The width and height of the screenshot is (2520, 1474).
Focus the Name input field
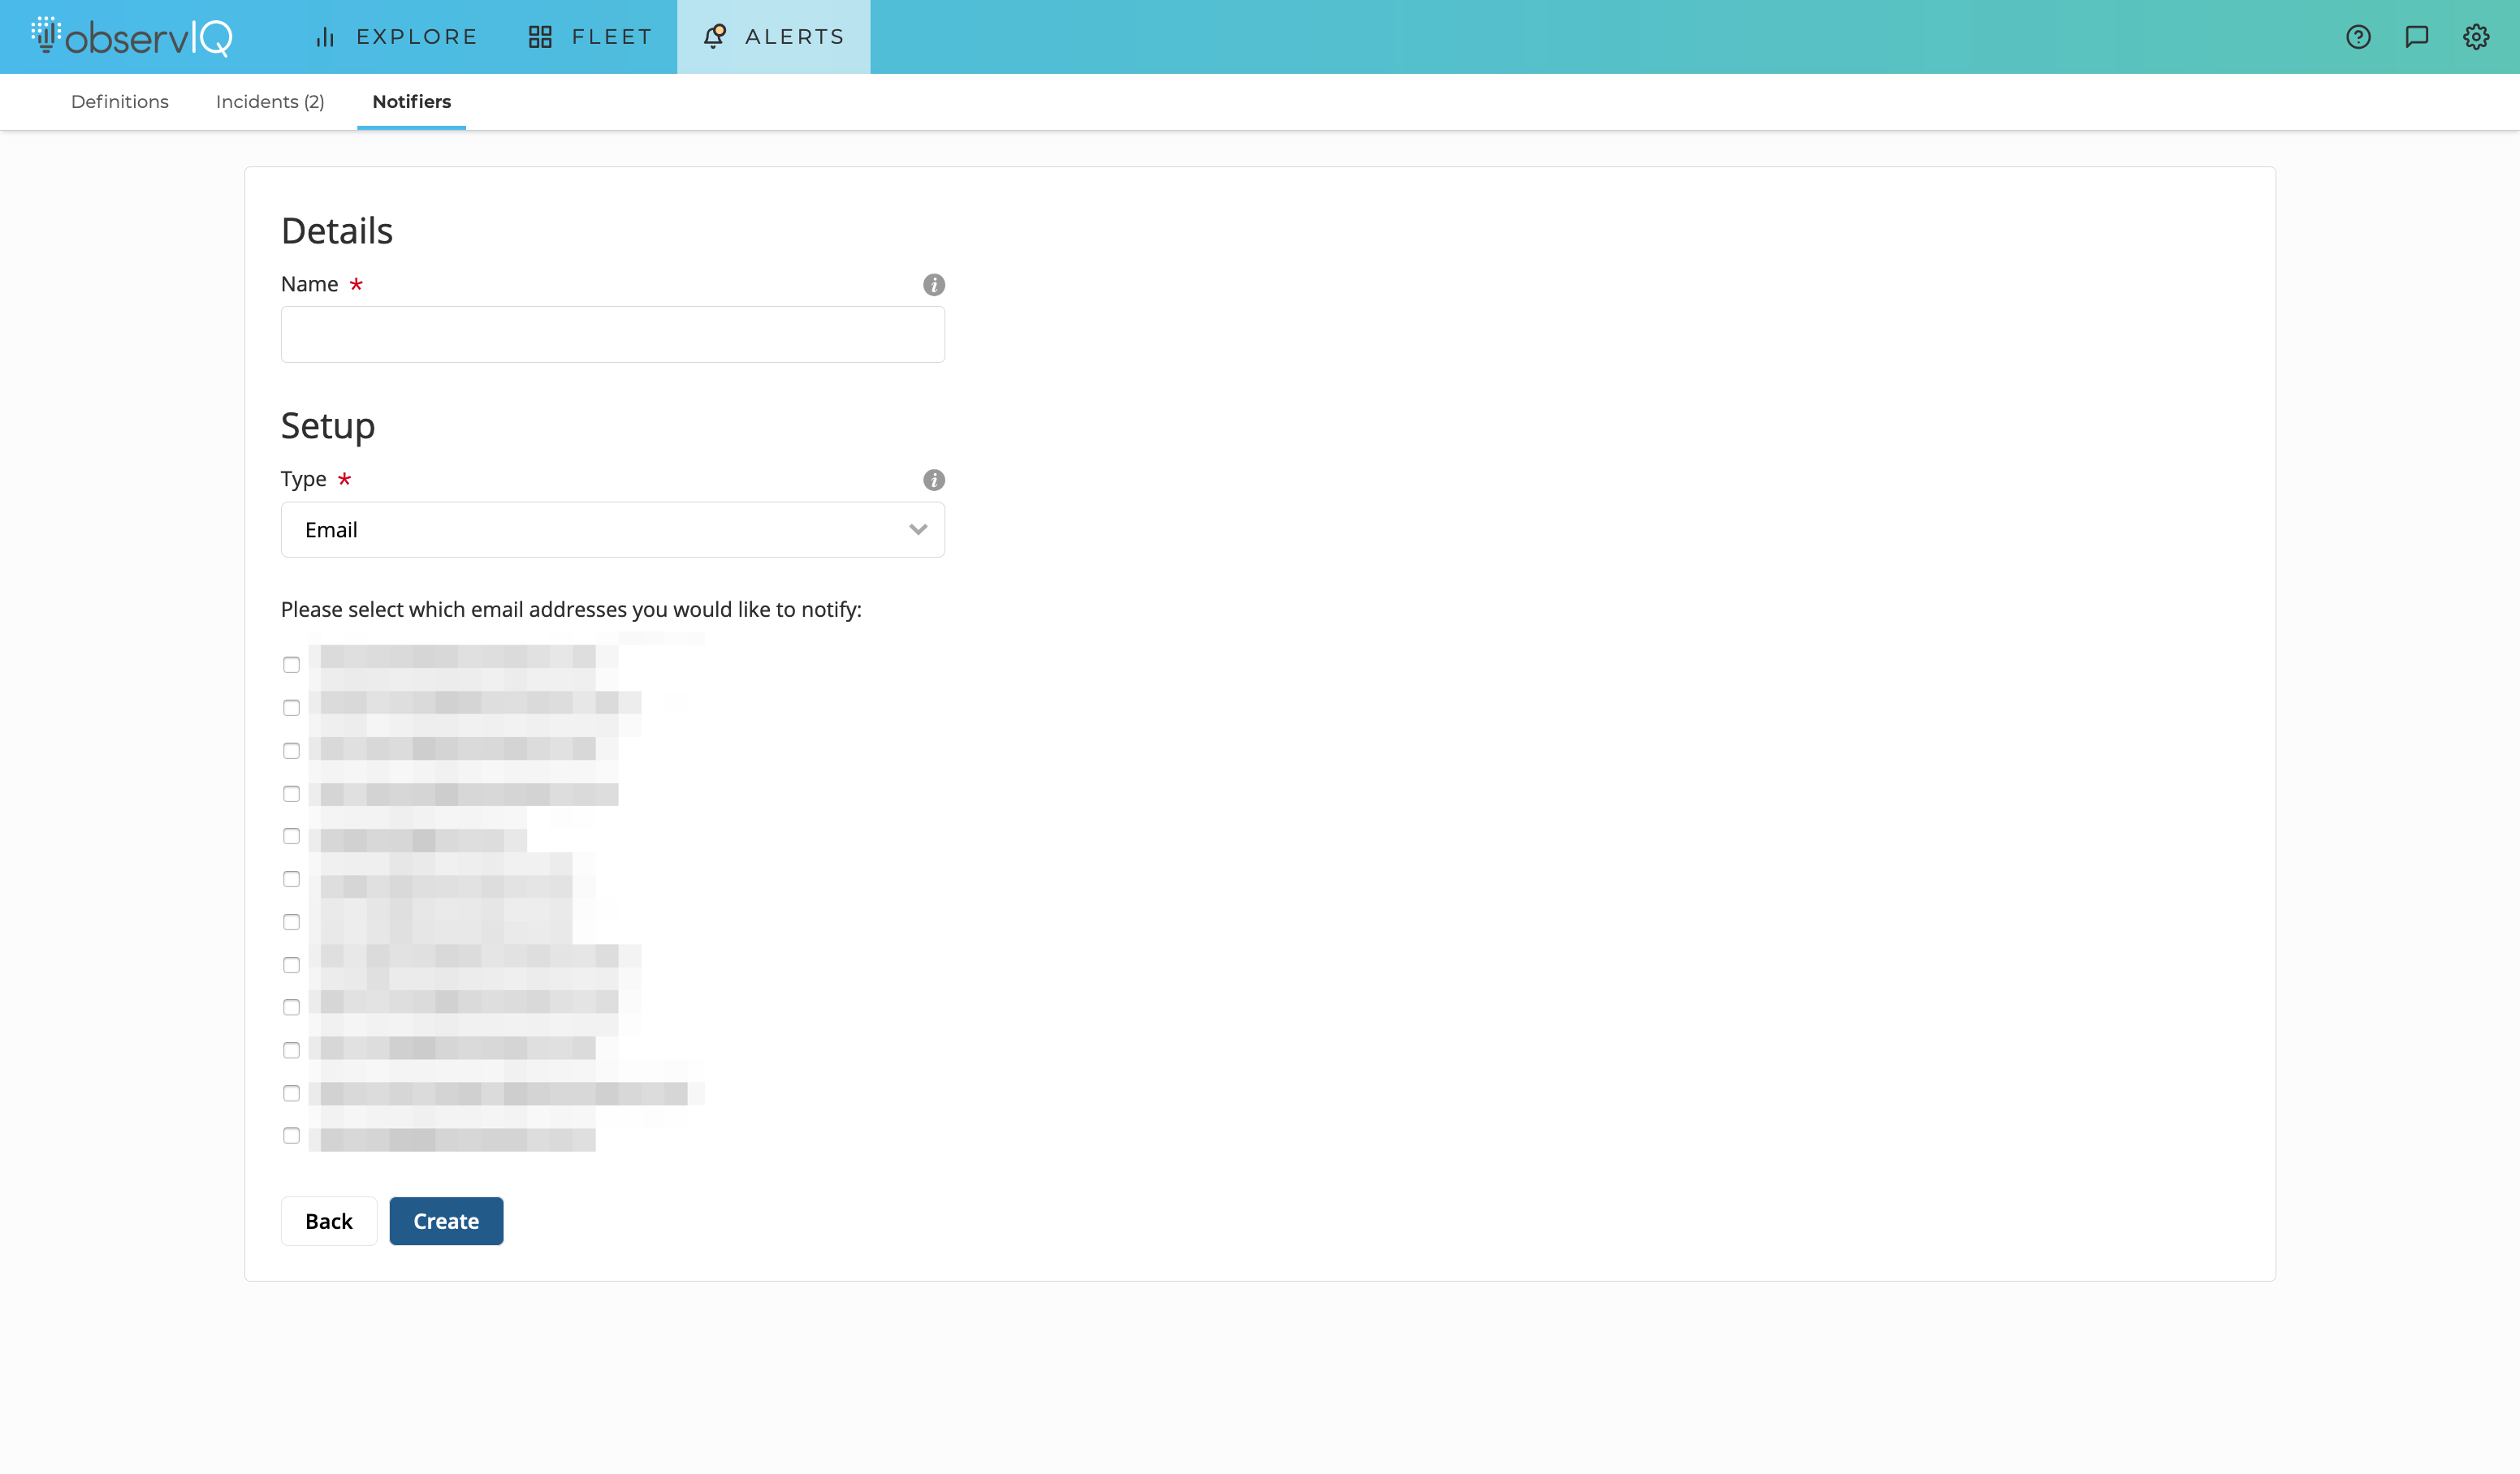(612, 334)
